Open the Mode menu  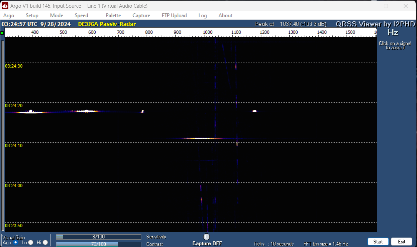pos(57,15)
